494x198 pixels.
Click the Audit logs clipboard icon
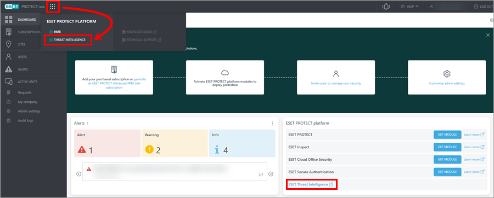pyautogui.click(x=9, y=120)
